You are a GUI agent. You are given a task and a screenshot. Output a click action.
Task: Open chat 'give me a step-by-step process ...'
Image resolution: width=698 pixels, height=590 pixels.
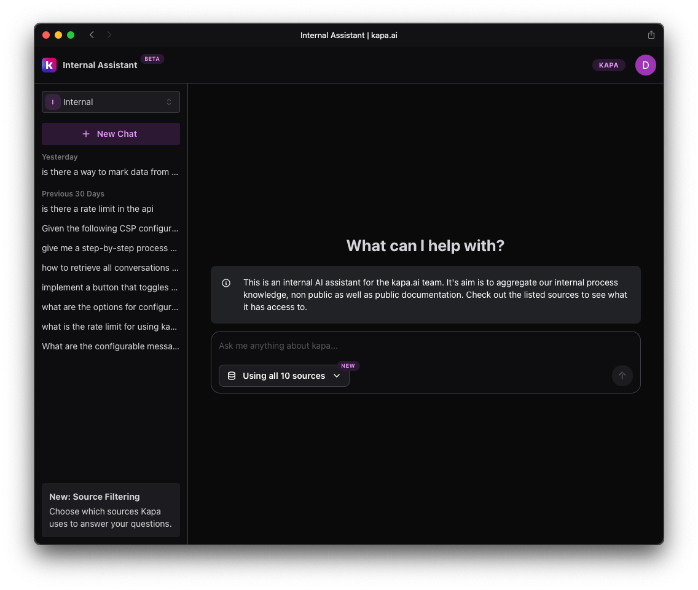(x=109, y=248)
